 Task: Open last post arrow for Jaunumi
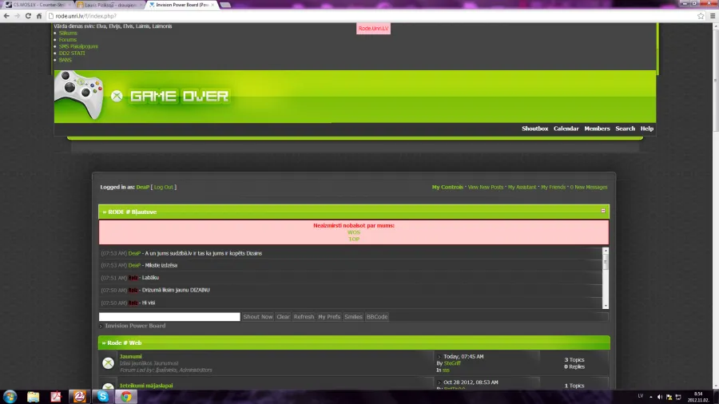click(x=439, y=357)
